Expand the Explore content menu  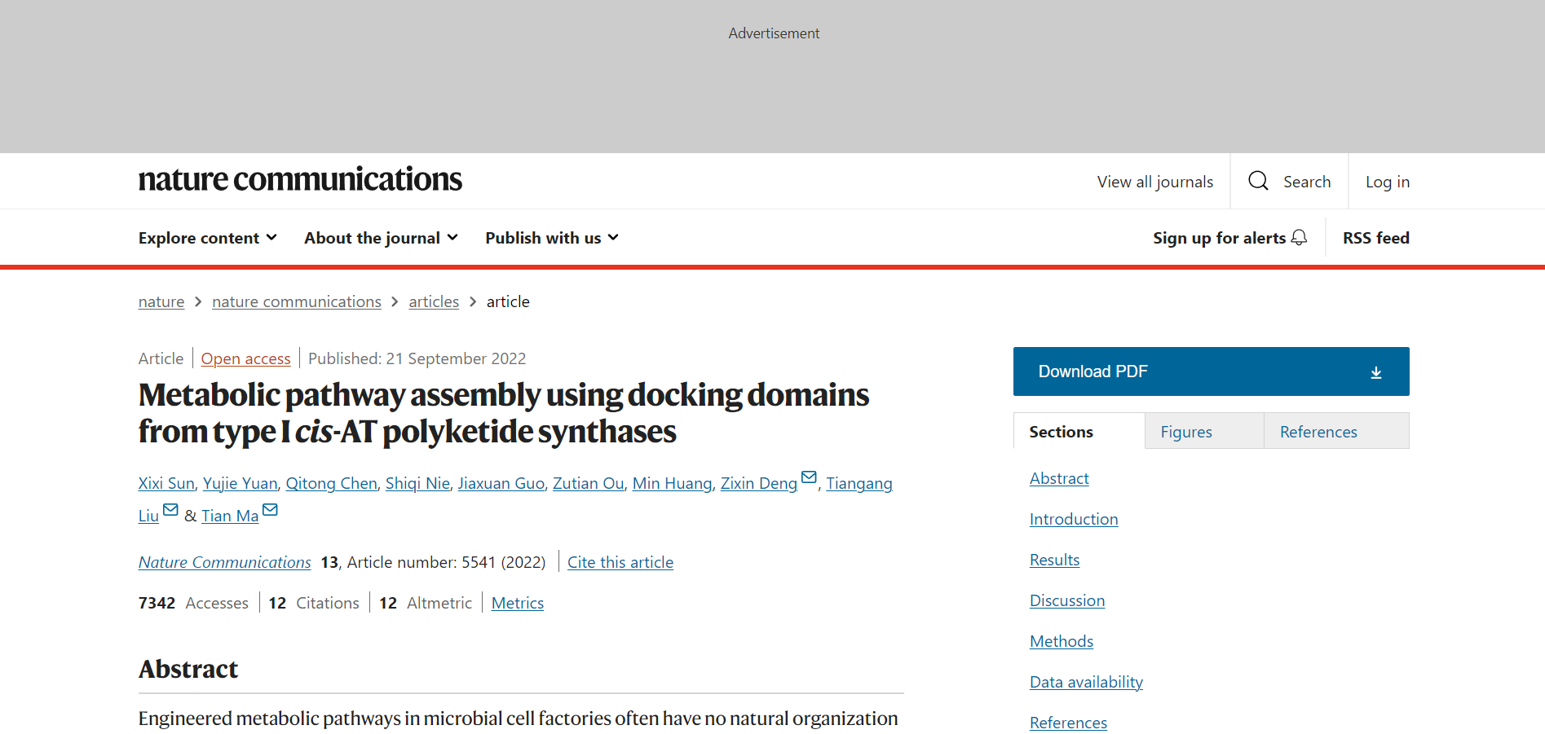click(207, 238)
